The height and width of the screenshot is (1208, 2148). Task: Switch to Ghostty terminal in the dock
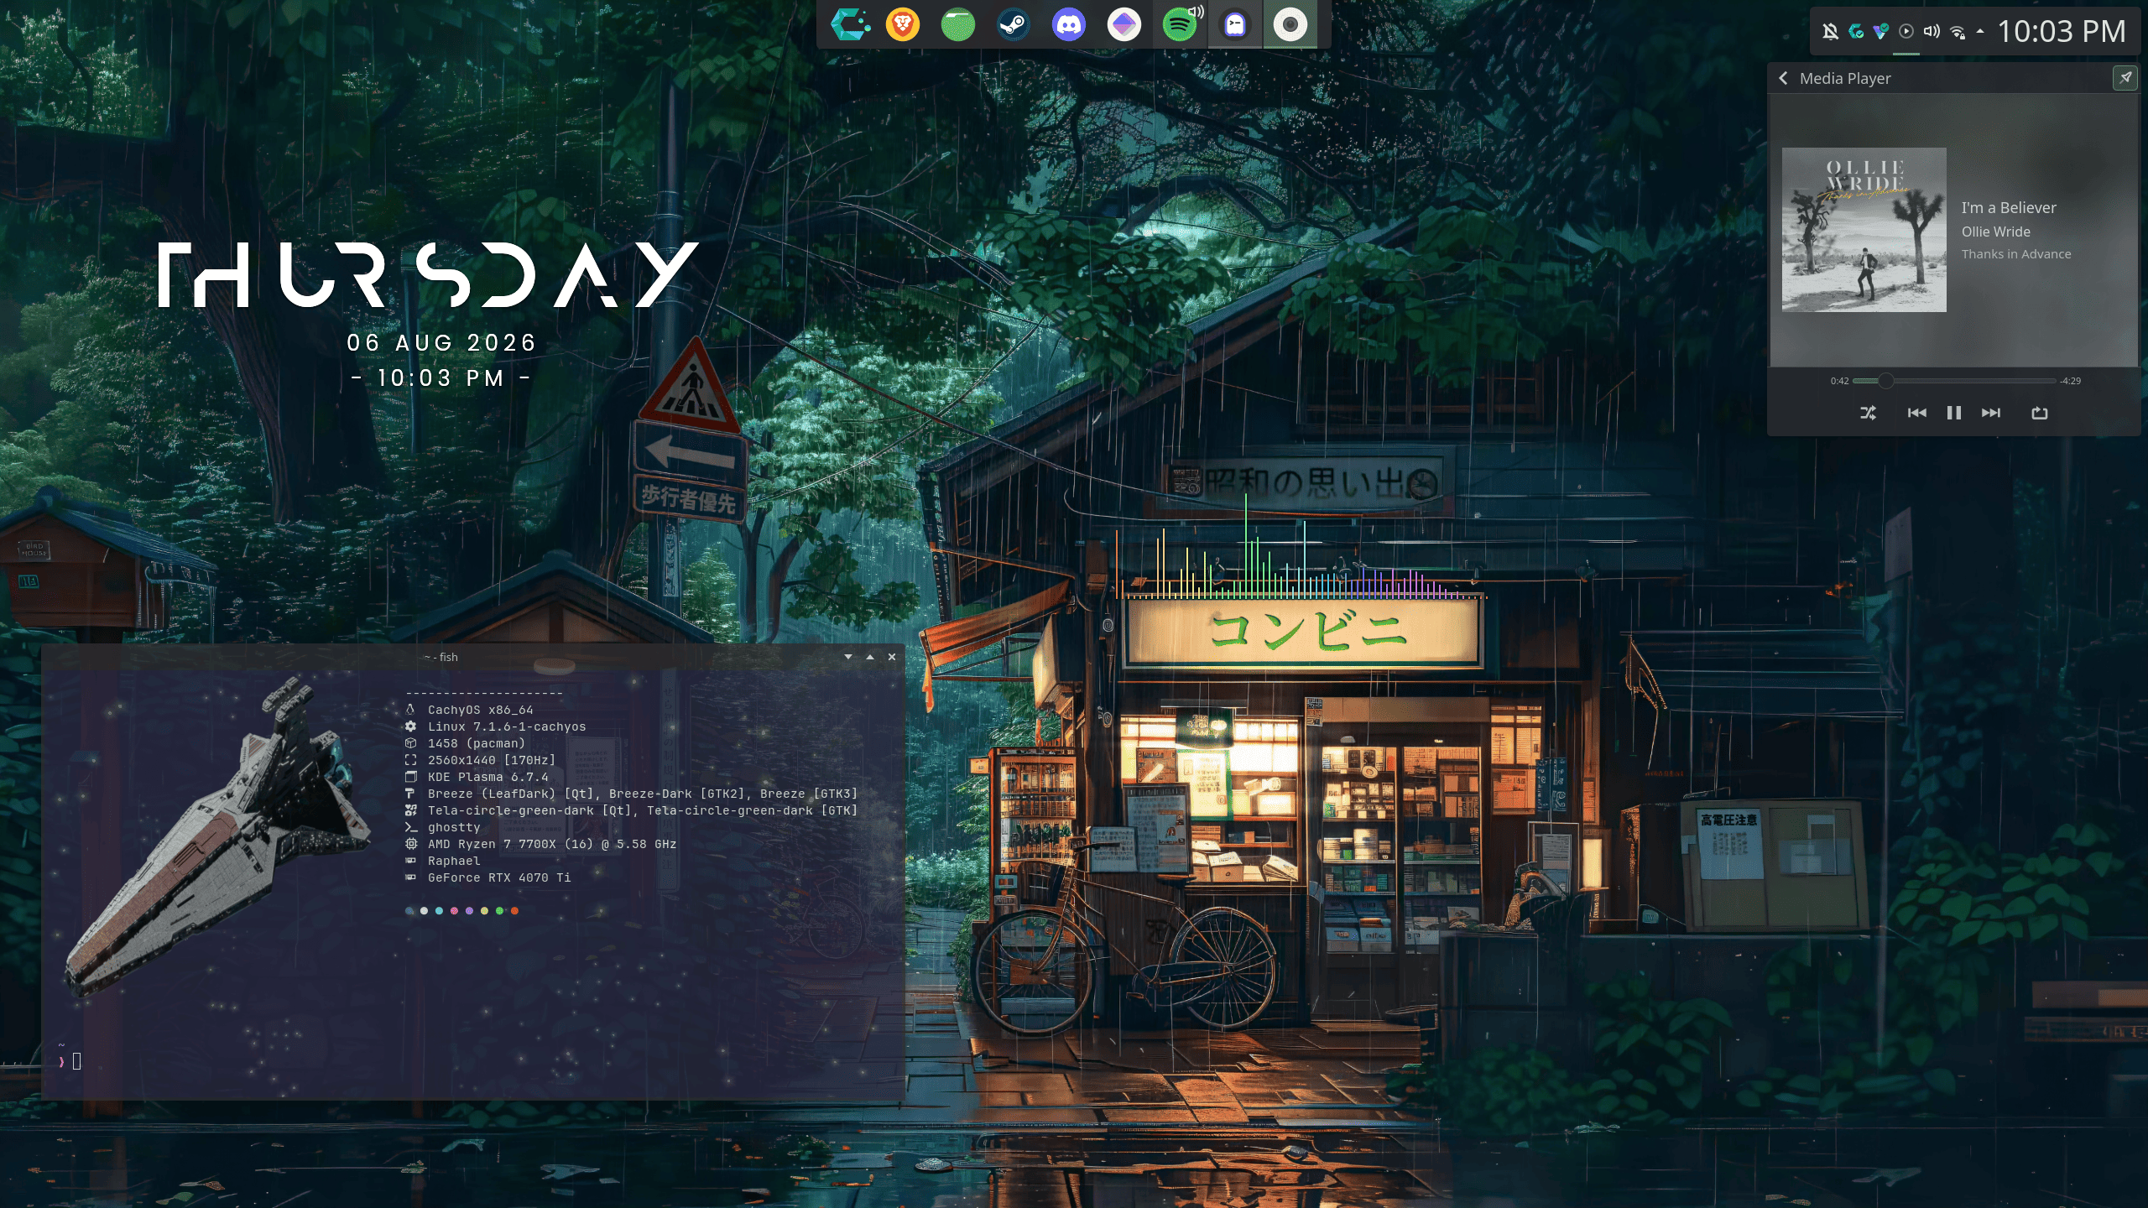coord(1235,24)
